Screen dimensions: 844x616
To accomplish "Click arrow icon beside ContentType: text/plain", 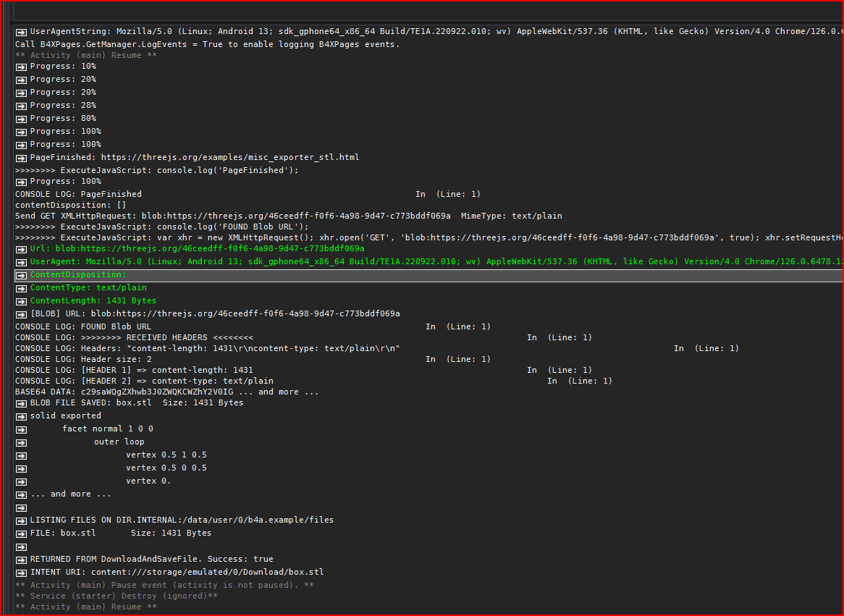I will click(x=21, y=288).
